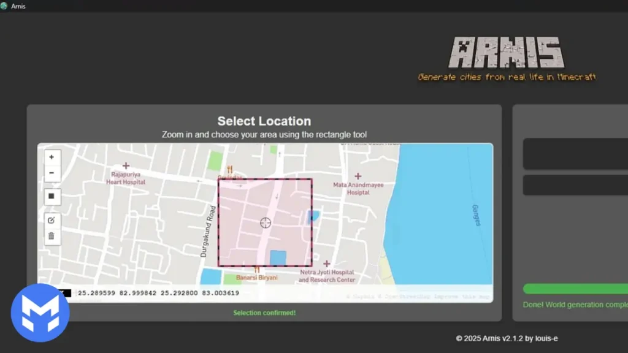This screenshot has width=628, height=353.
Task: Click the "© 2025 Arnis v2.1.2 by louis-e" footer
Action: point(507,338)
